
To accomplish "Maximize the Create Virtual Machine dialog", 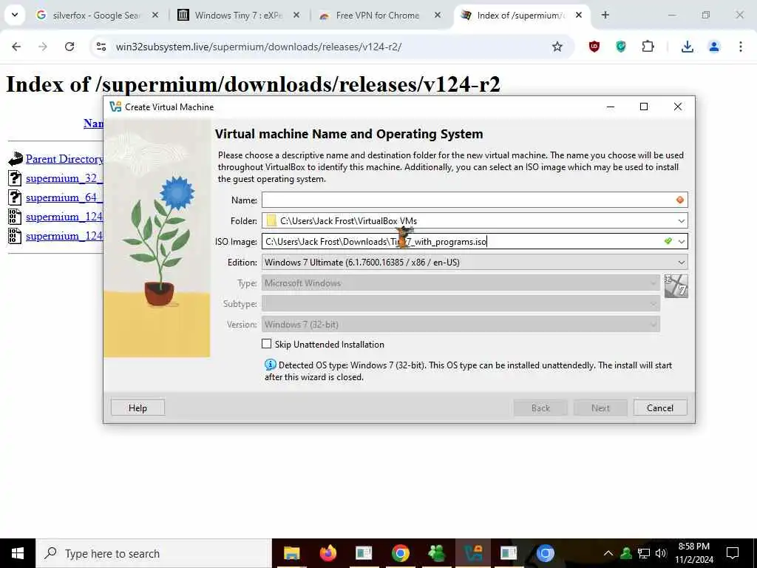I will point(644,106).
